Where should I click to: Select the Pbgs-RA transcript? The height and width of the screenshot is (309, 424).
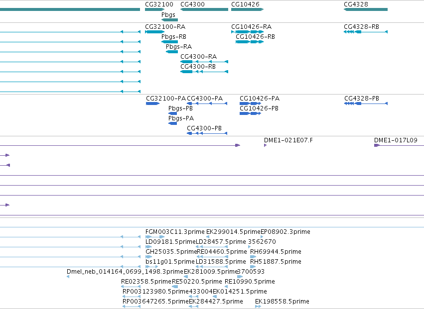(x=172, y=52)
